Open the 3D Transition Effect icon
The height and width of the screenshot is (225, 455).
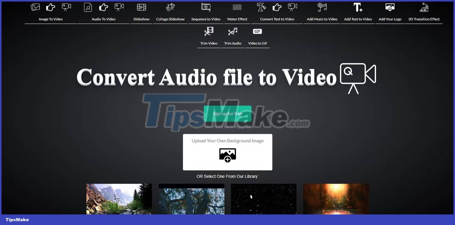coord(424,7)
